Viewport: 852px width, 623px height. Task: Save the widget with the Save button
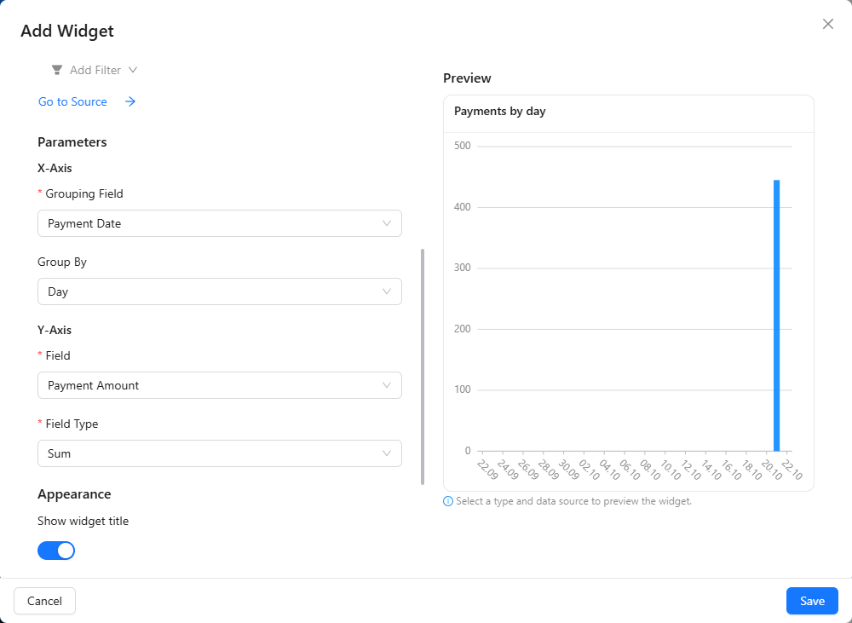pyautogui.click(x=812, y=601)
